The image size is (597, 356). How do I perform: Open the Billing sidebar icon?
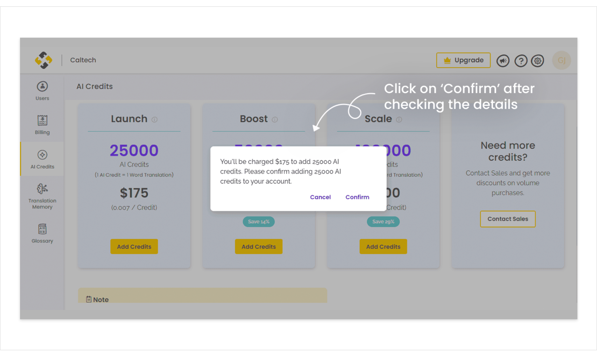tap(42, 125)
